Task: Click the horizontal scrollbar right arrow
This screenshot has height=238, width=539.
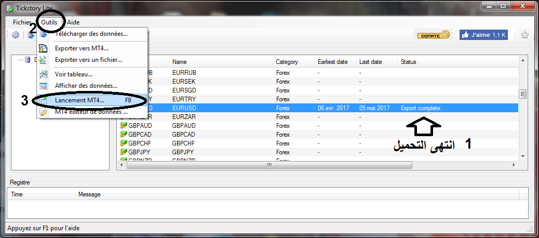Action: click(515, 165)
